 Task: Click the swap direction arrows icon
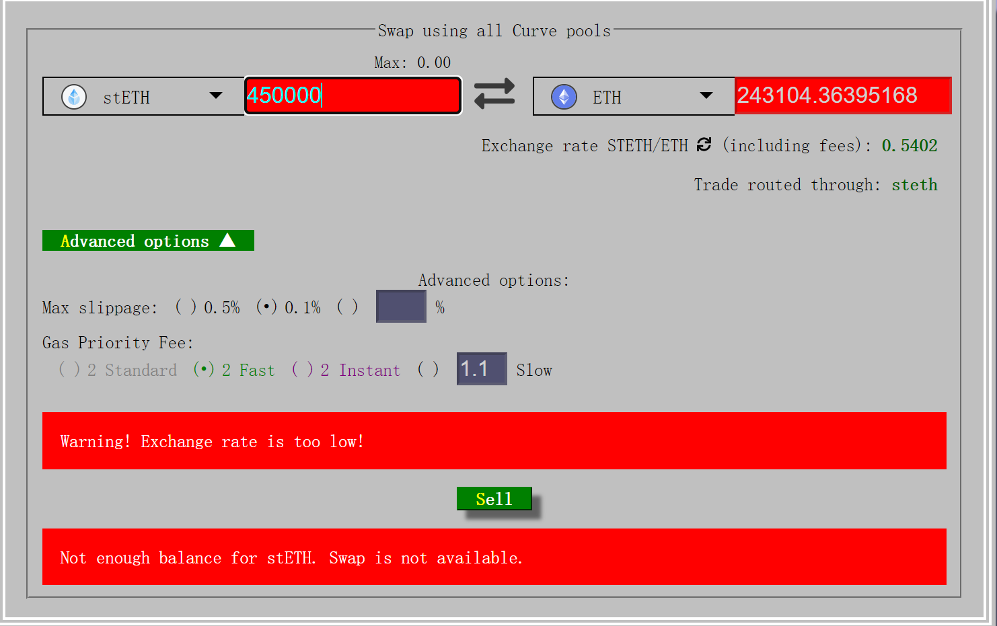pos(494,94)
